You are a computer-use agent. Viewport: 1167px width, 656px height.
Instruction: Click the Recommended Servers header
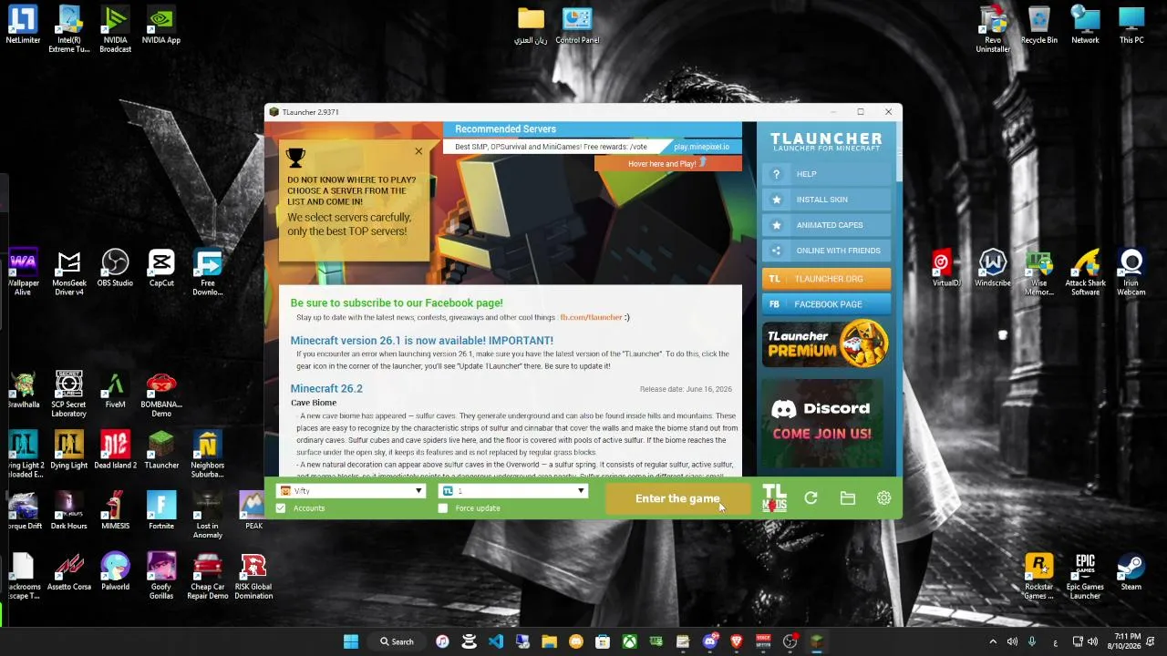pyautogui.click(x=505, y=129)
